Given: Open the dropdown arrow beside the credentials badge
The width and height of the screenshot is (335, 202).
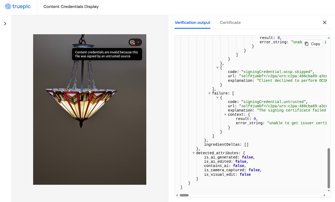Looking at the screenshot, I should [138, 42].
